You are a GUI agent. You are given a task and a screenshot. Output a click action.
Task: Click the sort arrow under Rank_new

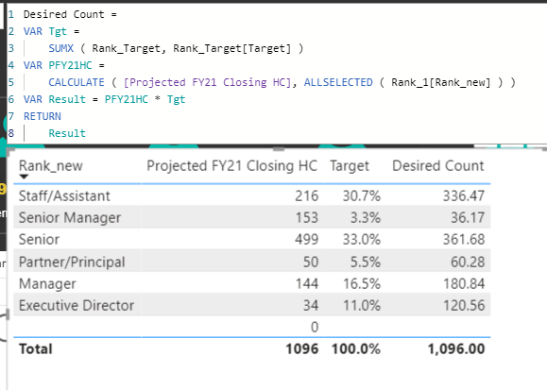click(x=24, y=177)
